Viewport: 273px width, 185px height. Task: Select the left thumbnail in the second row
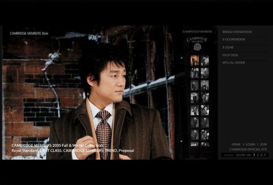[195, 73]
